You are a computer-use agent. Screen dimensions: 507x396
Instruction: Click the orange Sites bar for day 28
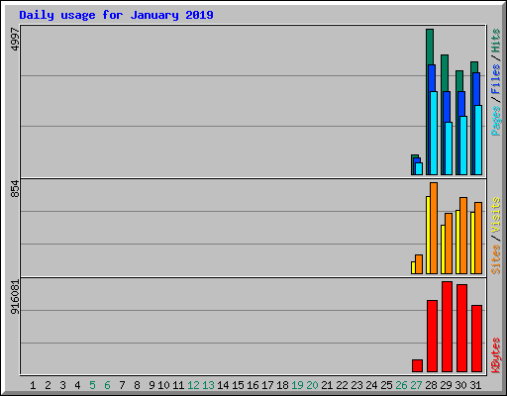pyautogui.click(x=434, y=228)
